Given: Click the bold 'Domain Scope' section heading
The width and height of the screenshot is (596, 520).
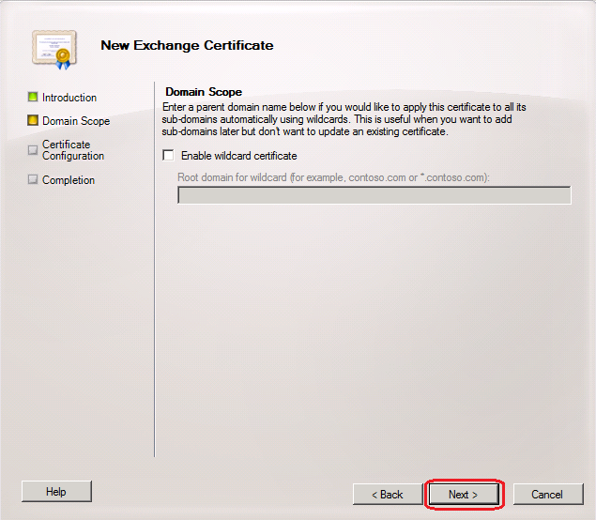Looking at the screenshot, I should 203,92.
